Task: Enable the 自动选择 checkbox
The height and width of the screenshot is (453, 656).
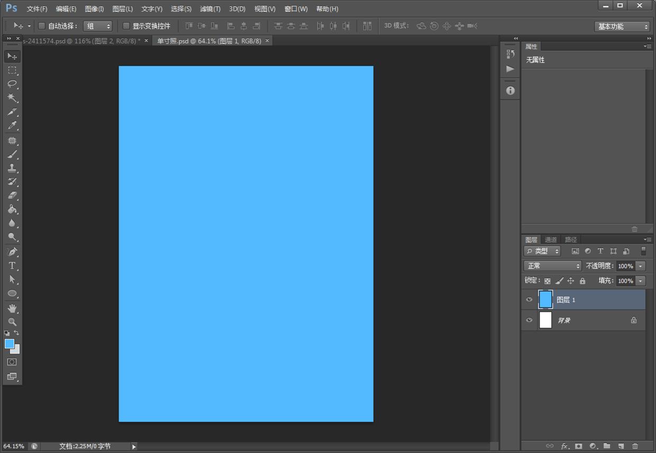Action: 42,26
